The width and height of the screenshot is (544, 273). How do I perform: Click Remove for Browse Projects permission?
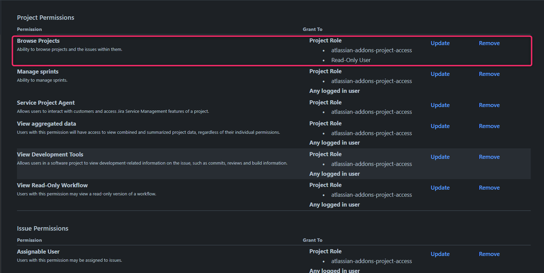tap(489, 43)
